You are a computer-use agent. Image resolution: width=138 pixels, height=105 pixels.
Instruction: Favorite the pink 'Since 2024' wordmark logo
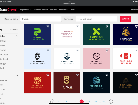click(77, 26)
